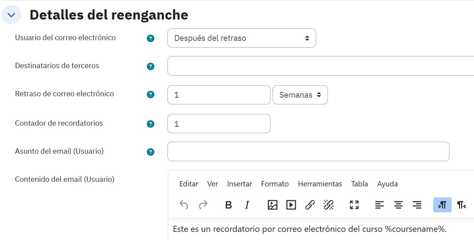Open the 'Después del retraso' dropdown

[242, 38]
